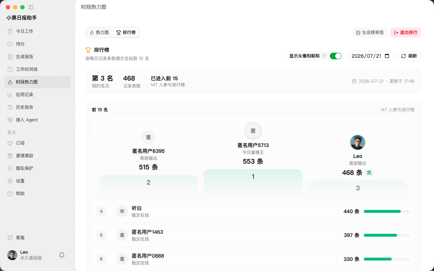Viewport: 434px width, 271px height.
Task: Click the podium block numbered 1
Action: point(253,184)
